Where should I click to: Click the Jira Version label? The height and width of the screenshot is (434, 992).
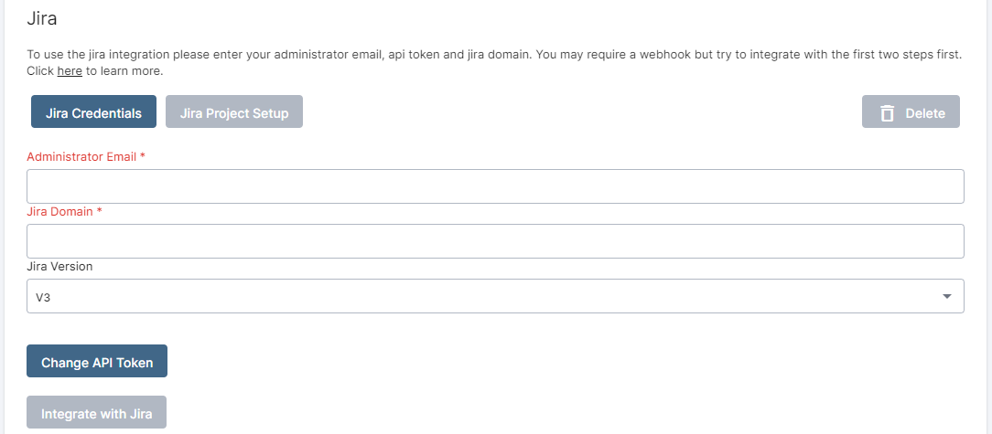(59, 267)
